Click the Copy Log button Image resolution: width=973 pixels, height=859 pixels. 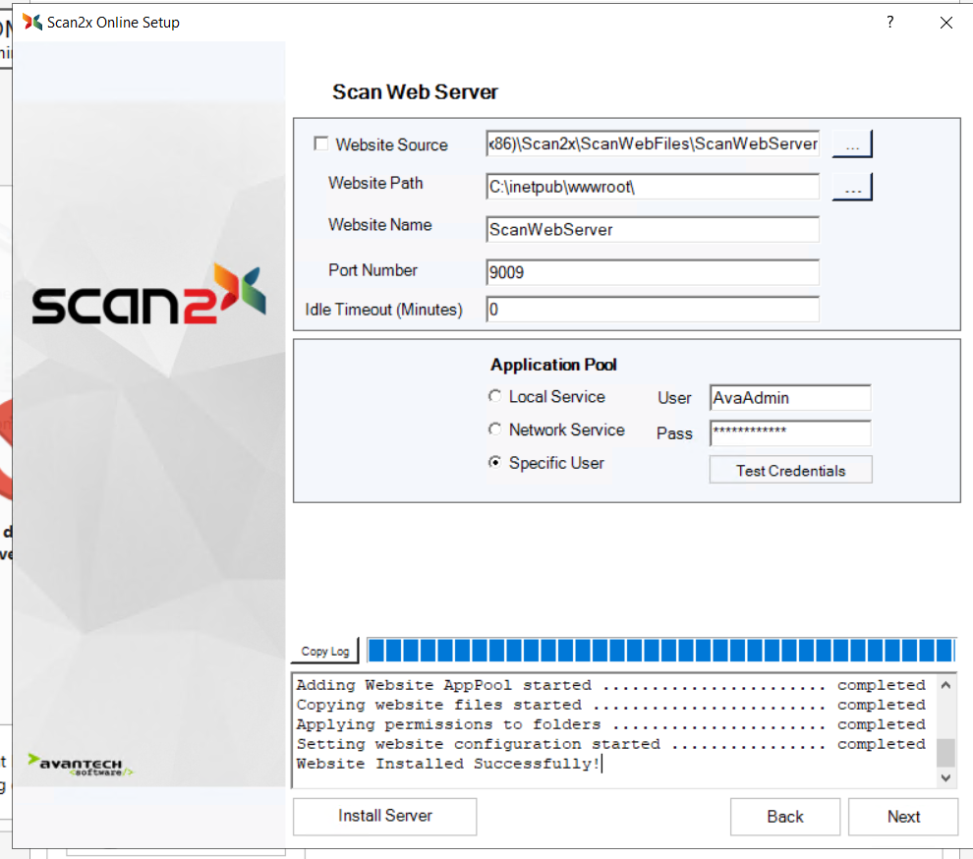(x=325, y=651)
